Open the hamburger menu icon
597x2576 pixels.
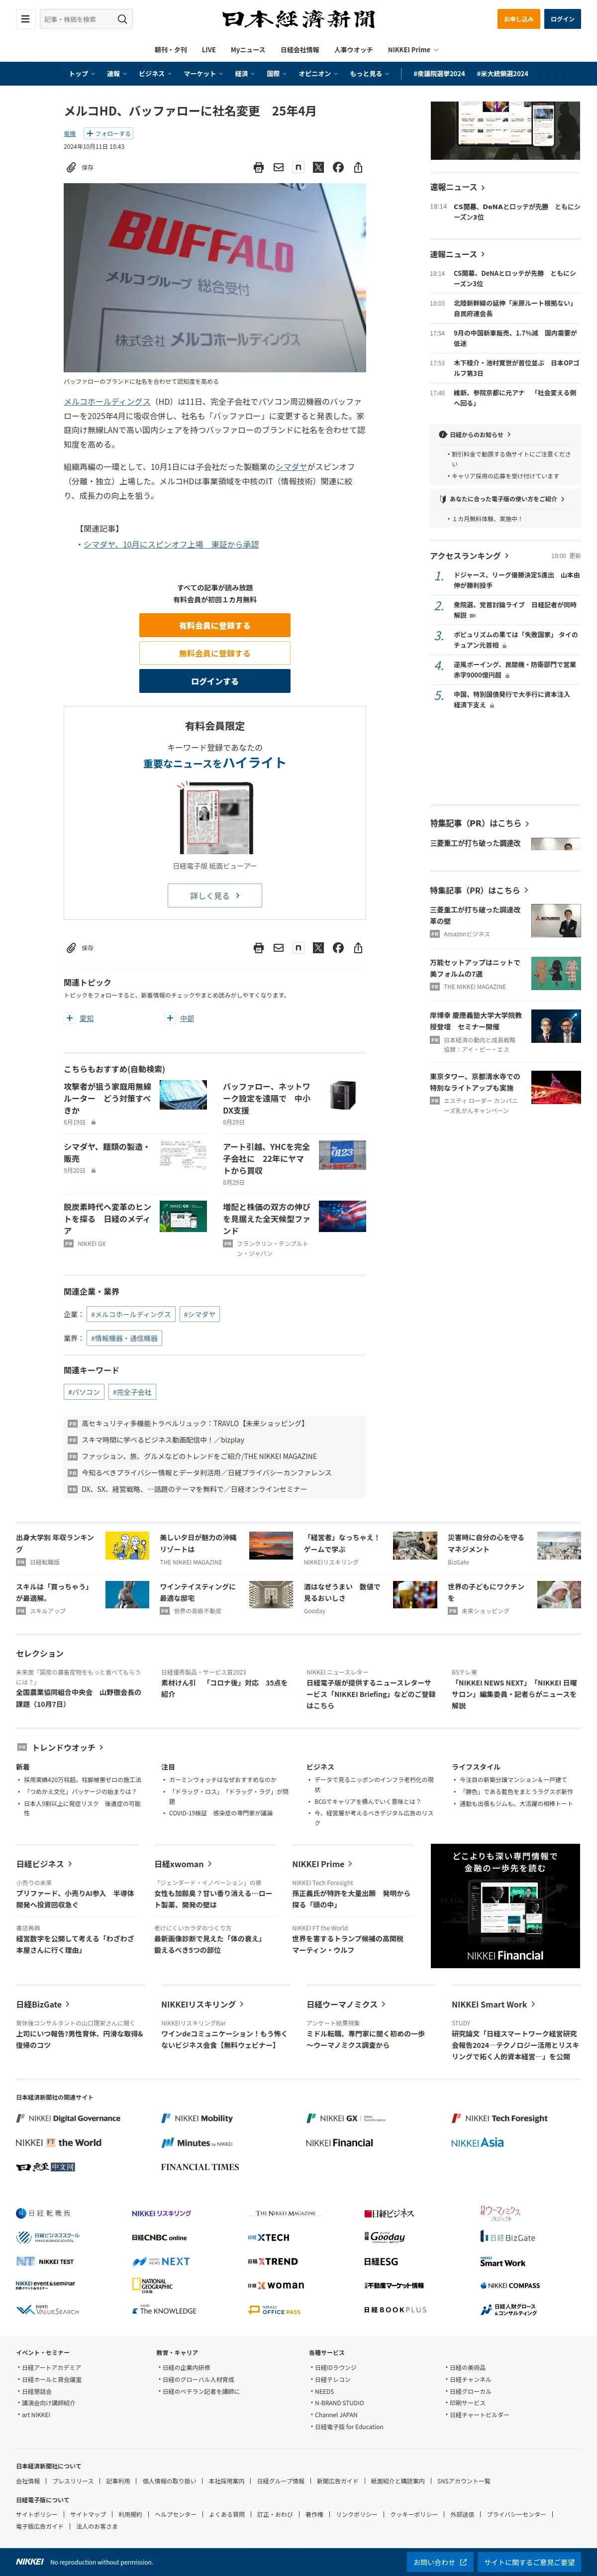25,19
